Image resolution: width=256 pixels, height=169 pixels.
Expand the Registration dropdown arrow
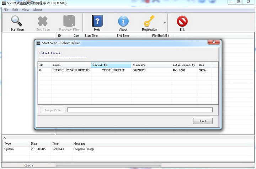tap(165, 23)
